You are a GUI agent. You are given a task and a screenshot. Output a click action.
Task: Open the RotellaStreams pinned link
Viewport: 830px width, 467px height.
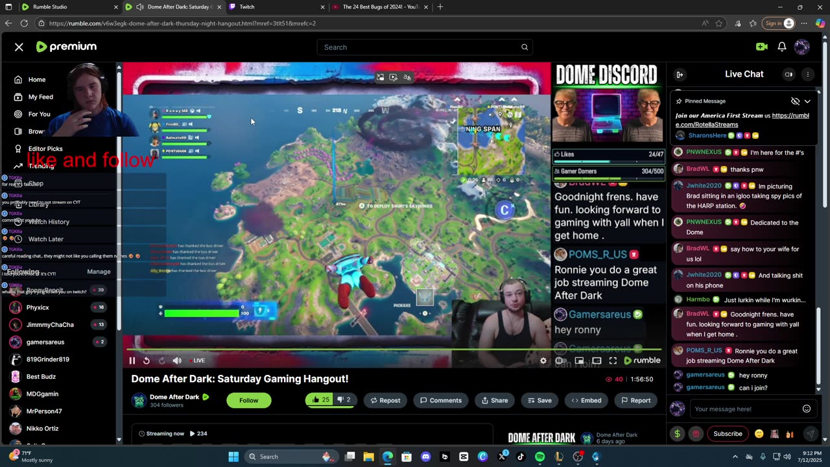pos(742,120)
